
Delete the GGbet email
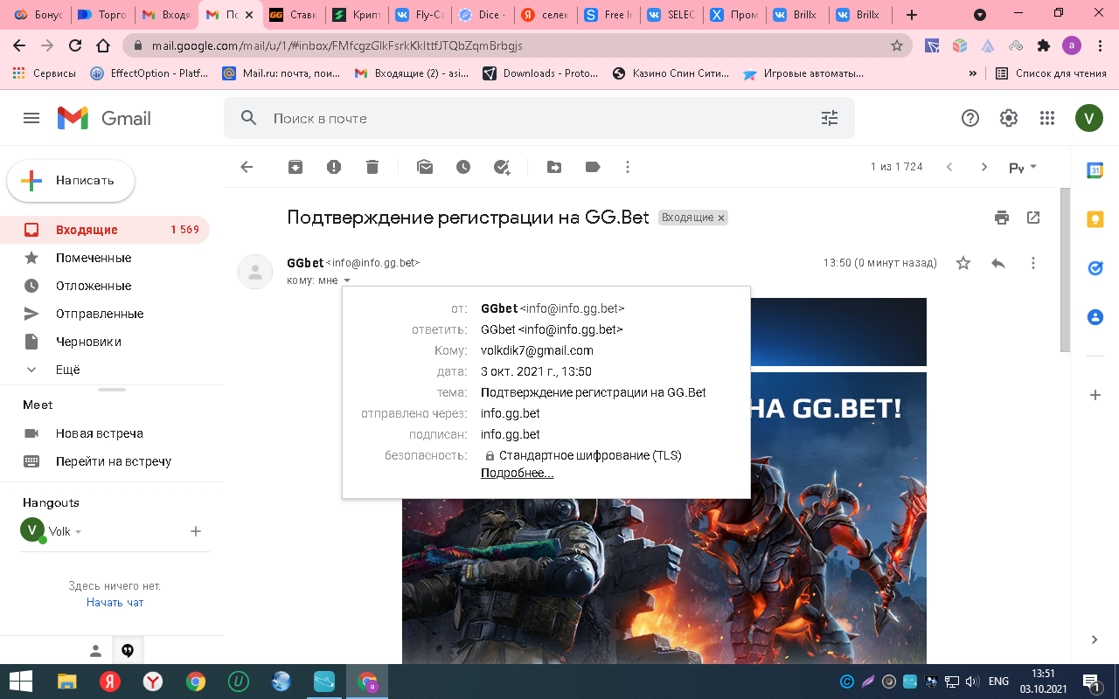[372, 167]
